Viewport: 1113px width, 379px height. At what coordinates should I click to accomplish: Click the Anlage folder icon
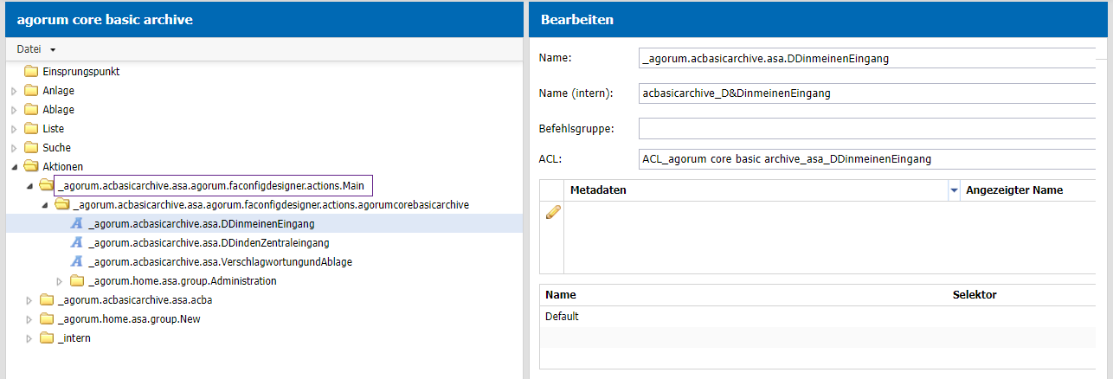(x=31, y=90)
